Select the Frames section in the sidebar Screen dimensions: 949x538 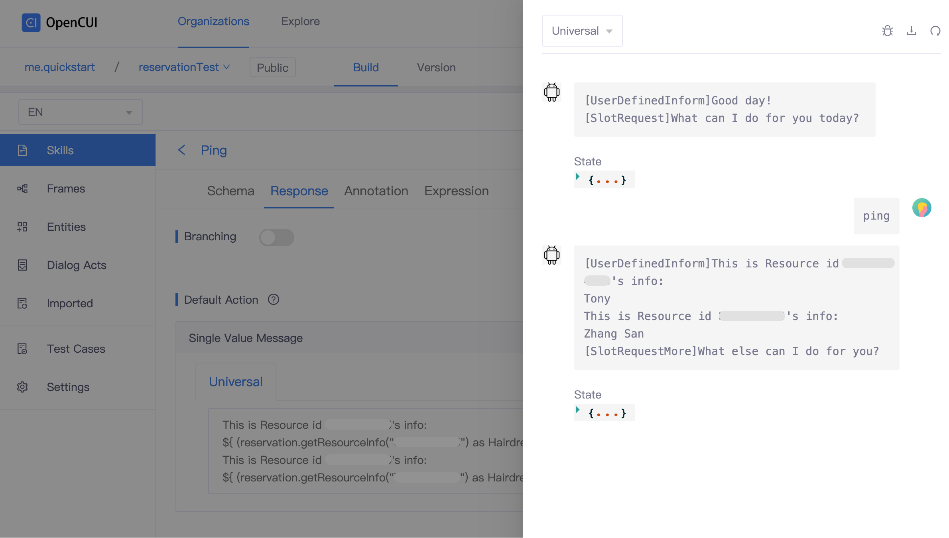[65, 188]
